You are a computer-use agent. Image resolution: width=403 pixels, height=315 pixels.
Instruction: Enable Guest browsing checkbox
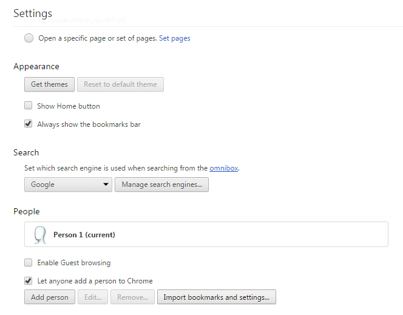(29, 263)
